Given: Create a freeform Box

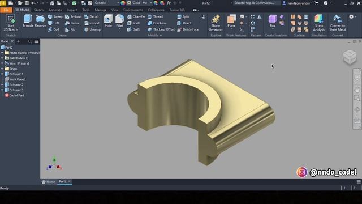Looking at the screenshot, I should click(x=273, y=21).
